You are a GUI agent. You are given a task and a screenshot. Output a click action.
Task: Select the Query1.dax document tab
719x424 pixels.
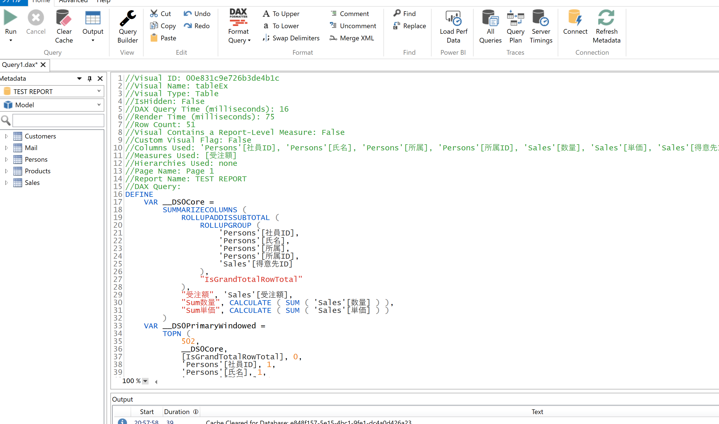pos(20,65)
